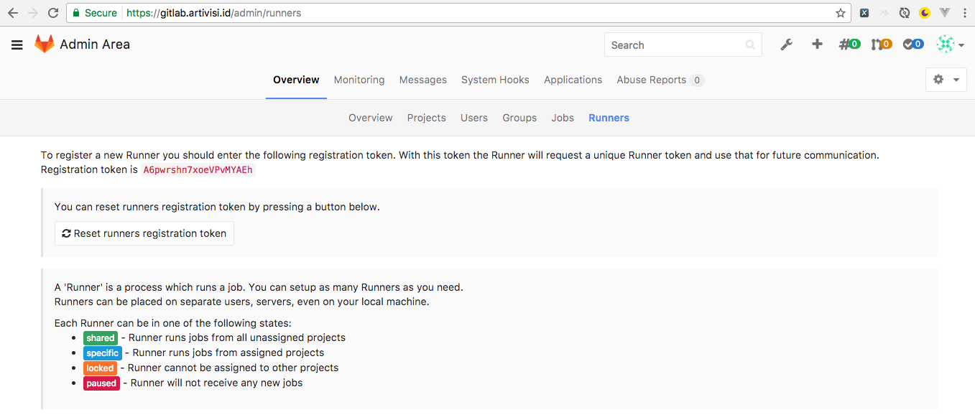
Task: Select the registration token code text
Action: (x=198, y=170)
